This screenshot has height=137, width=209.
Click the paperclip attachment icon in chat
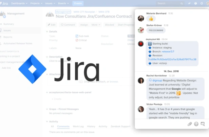click(x=190, y=124)
